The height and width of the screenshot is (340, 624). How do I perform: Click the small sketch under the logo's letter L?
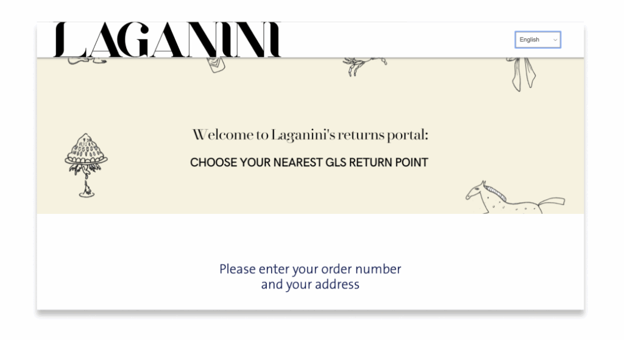click(79, 60)
